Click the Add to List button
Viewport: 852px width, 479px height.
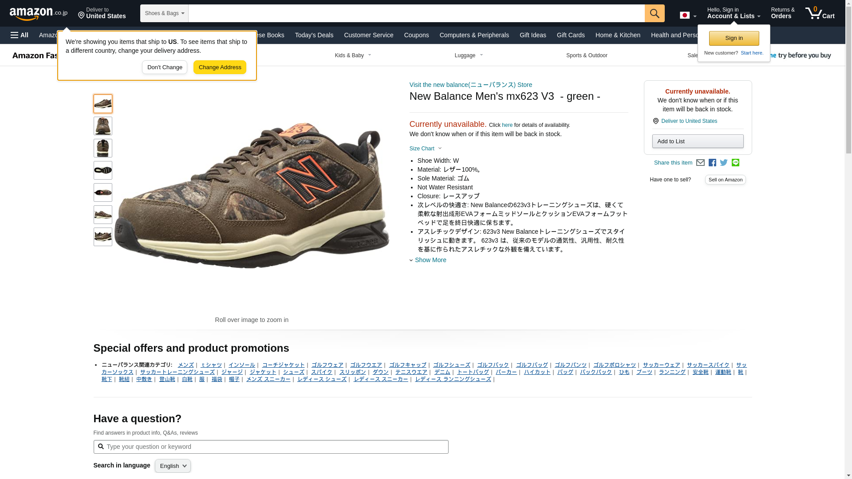[x=698, y=141]
